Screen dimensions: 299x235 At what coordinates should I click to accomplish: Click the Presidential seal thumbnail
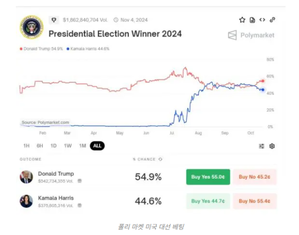pos(31,27)
